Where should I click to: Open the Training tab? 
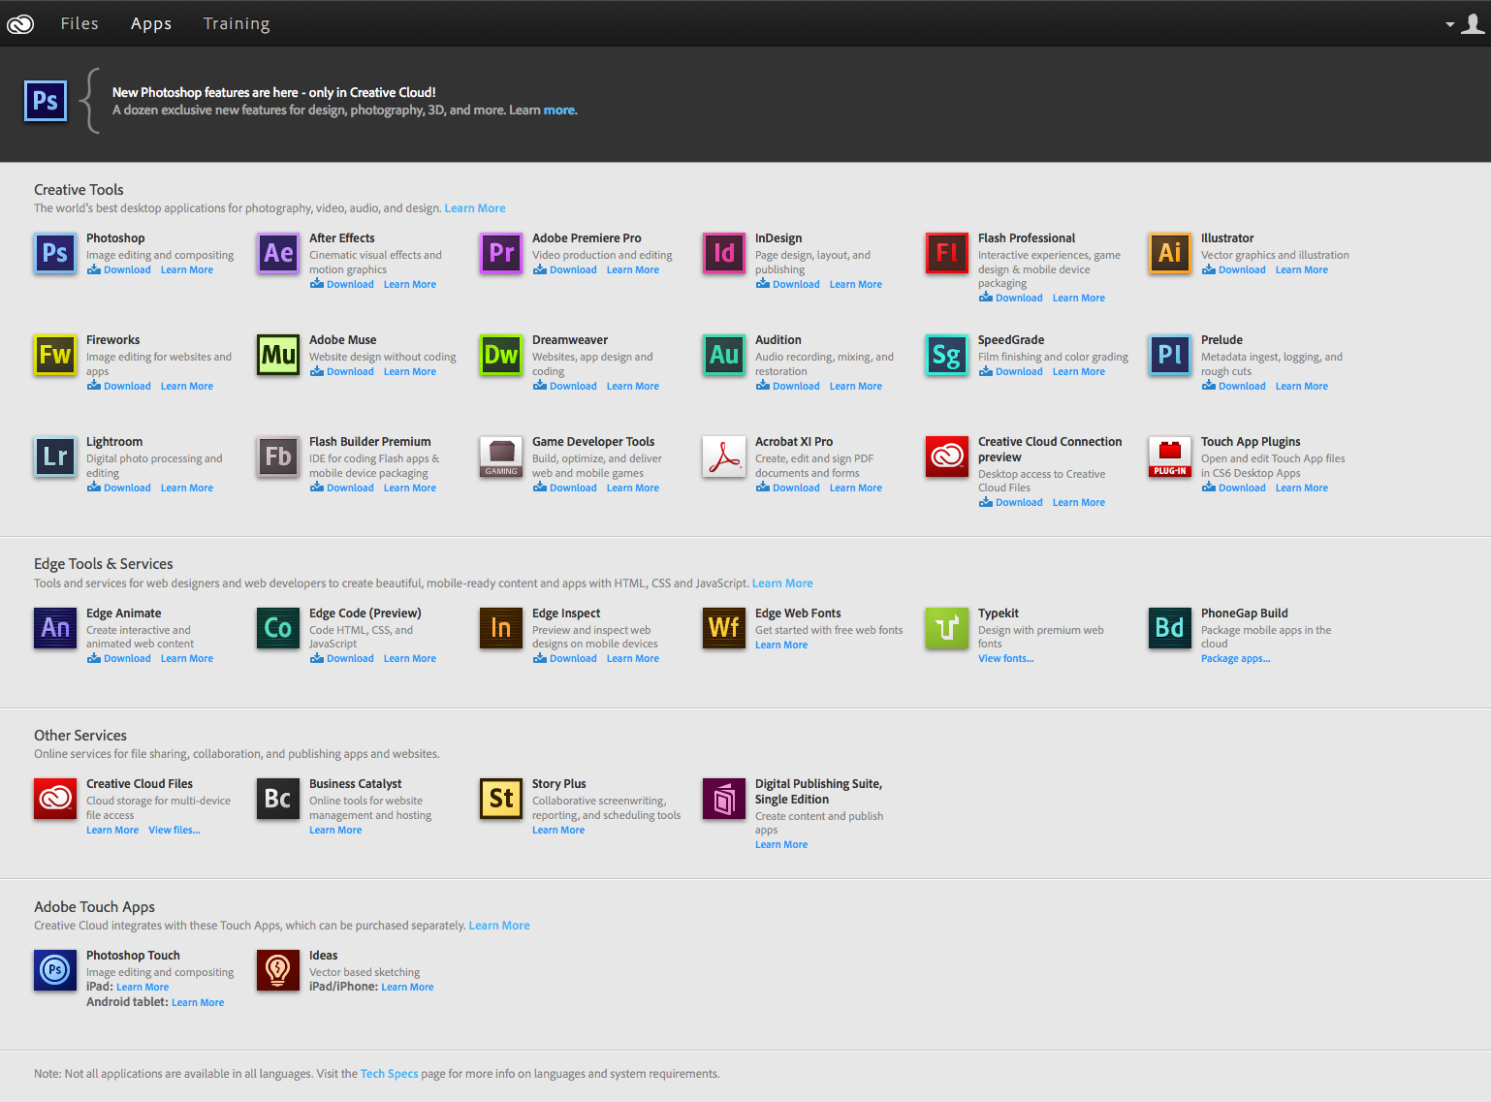(237, 23)
